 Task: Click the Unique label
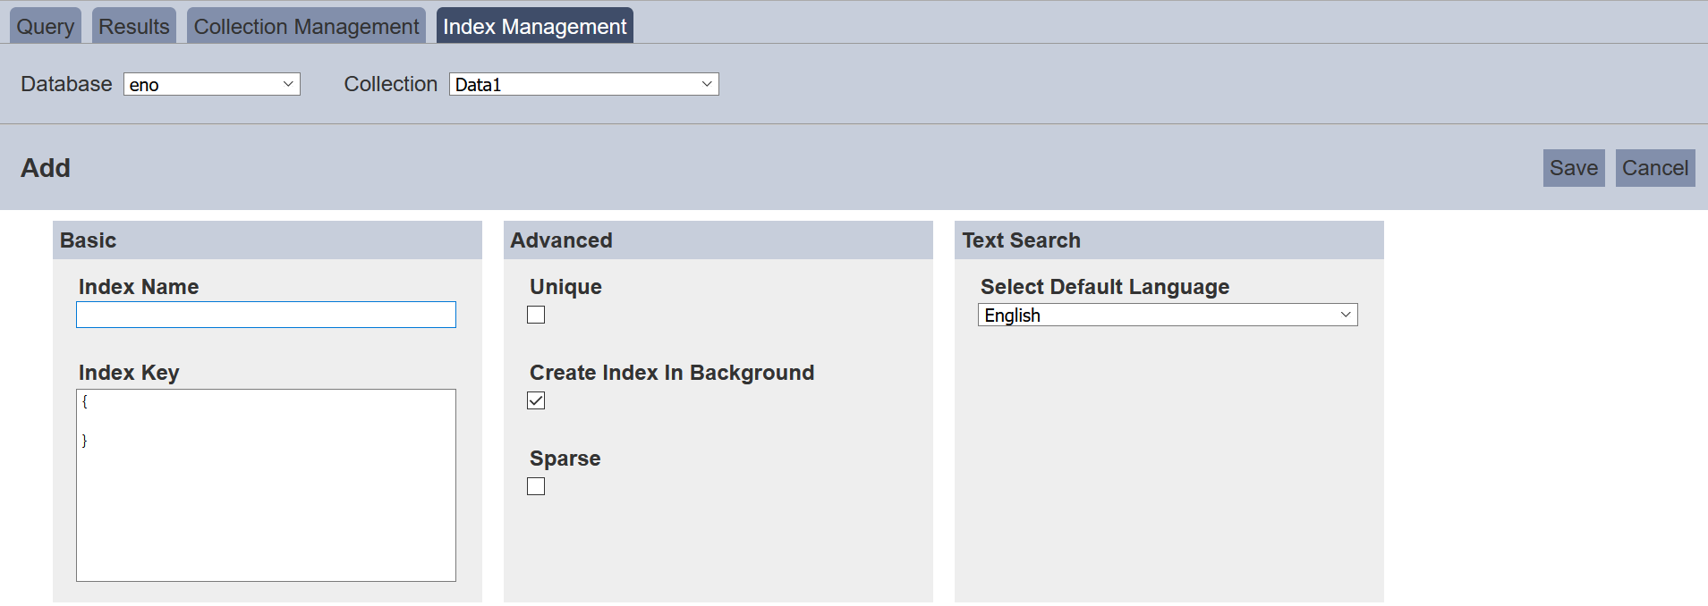click(565, 287)
